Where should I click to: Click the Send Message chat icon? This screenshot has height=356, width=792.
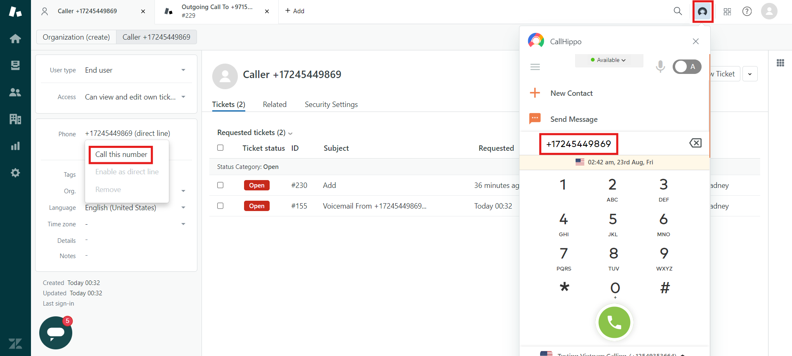click(x=535, y=119)
